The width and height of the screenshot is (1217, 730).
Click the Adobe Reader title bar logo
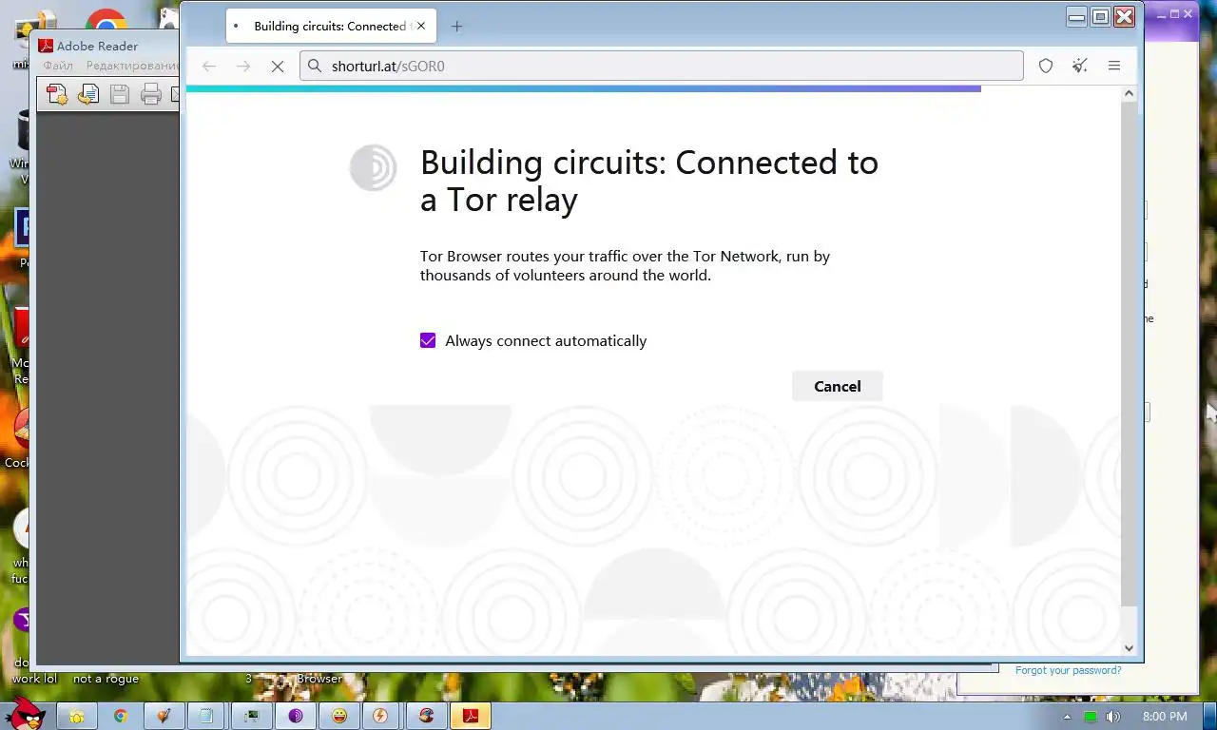click(46, 46)
